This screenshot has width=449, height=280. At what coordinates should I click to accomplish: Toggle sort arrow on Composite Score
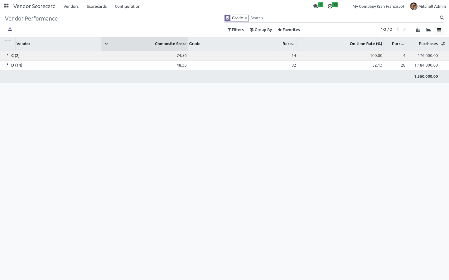106,44
